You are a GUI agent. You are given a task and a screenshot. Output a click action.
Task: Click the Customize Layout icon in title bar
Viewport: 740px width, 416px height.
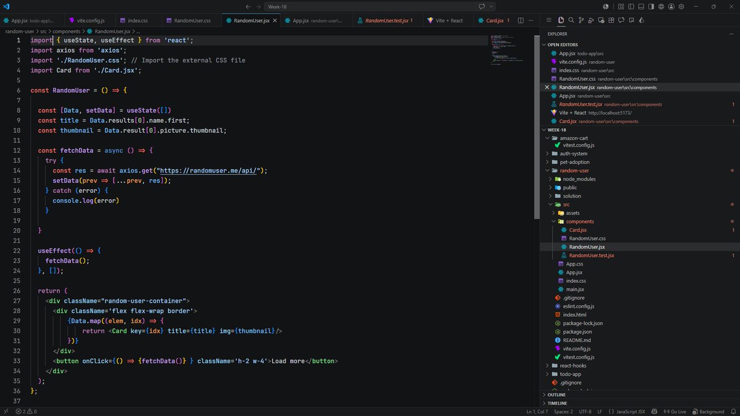click(621, 6)
